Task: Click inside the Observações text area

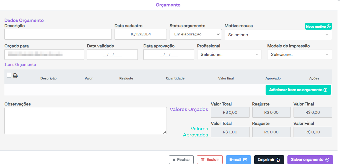Action: point(85,121)
